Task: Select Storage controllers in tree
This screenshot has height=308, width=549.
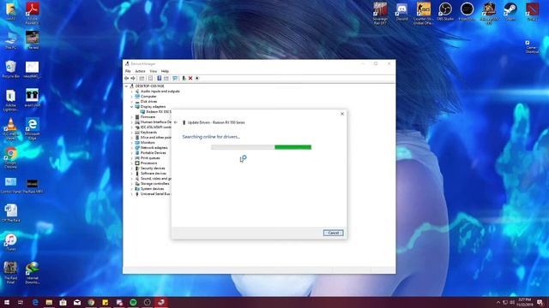Action: (154, 184)
